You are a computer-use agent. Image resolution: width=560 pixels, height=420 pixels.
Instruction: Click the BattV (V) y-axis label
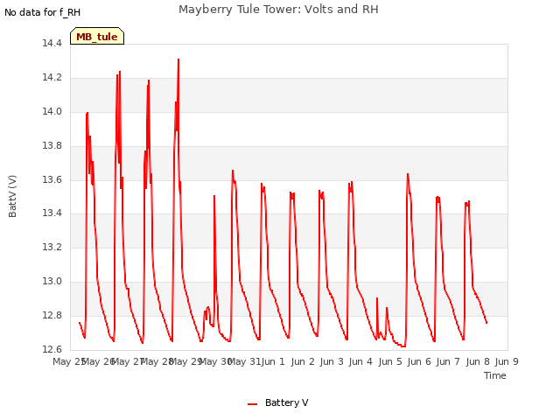tap(12, 196)
